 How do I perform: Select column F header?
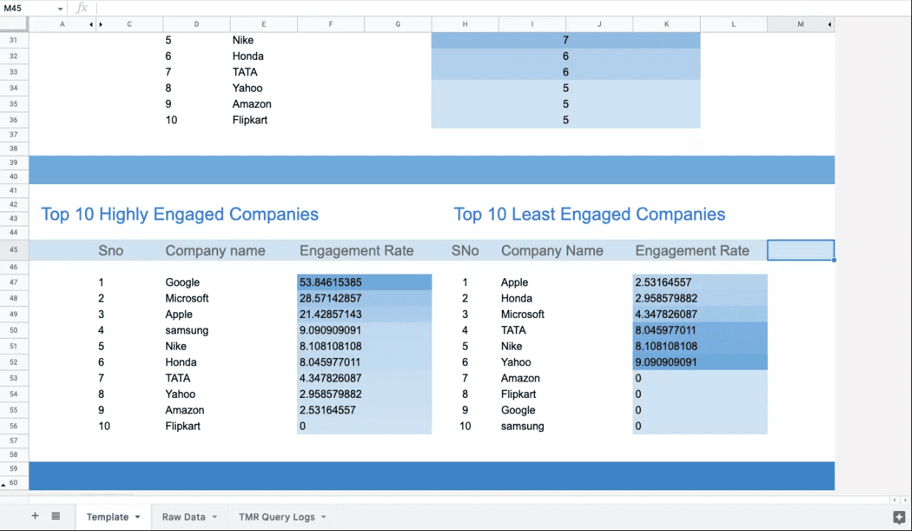[330, 24]
